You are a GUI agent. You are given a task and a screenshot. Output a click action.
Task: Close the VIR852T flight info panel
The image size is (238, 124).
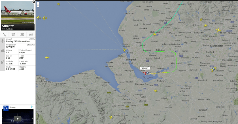pyautogui.click(x=34, y=2)
